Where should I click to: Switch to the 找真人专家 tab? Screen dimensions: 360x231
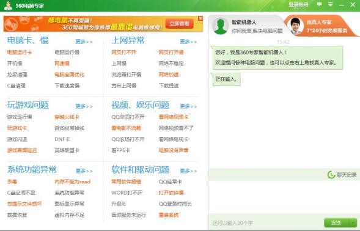point(320,26)
